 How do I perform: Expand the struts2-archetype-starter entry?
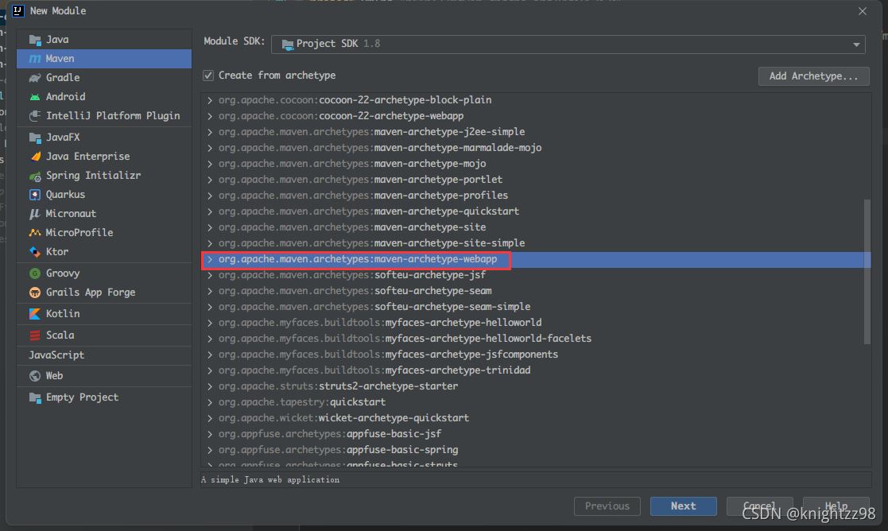click(210, 386)
